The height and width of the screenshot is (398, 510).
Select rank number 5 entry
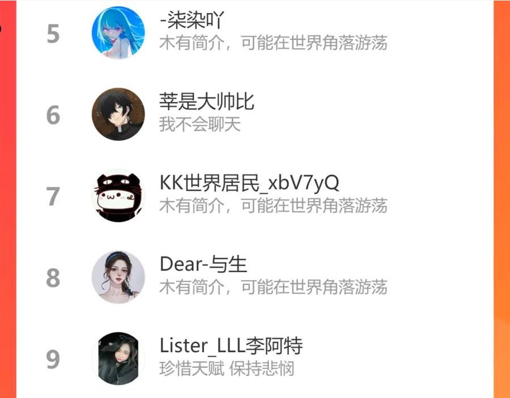point(53,34)
